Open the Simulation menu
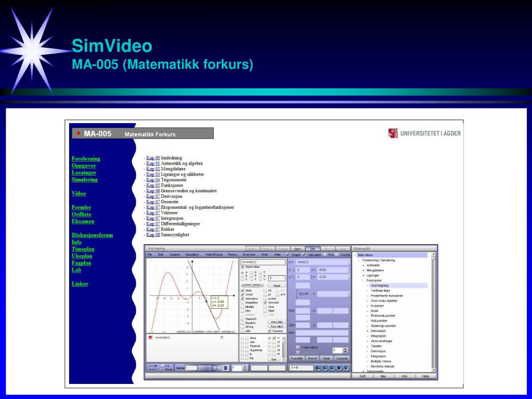Image resolution: width=532 pixels, height=399 pixels. pos(192,255)
